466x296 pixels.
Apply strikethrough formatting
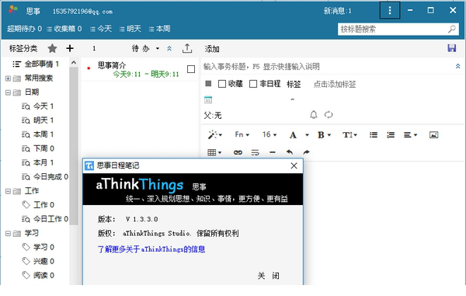pos(255,152)
